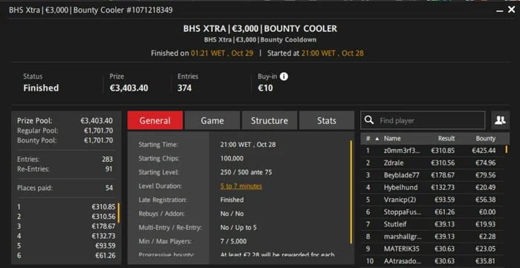Click the Starting Chips 100,000 value
520x268 pixels.
pos(232,158)
